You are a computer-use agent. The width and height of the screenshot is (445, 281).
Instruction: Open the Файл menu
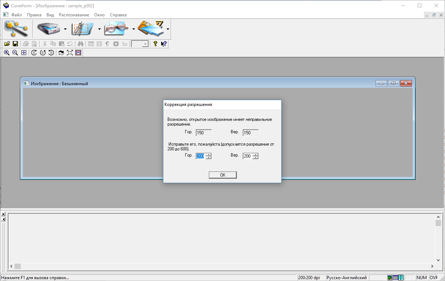(x=17, y=15)
